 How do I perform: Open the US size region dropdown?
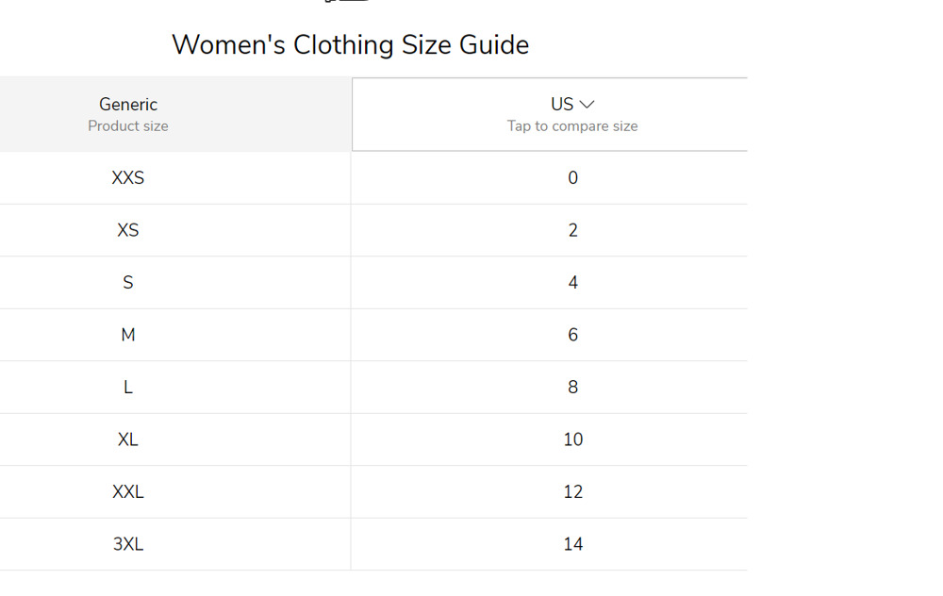point(549,114)
